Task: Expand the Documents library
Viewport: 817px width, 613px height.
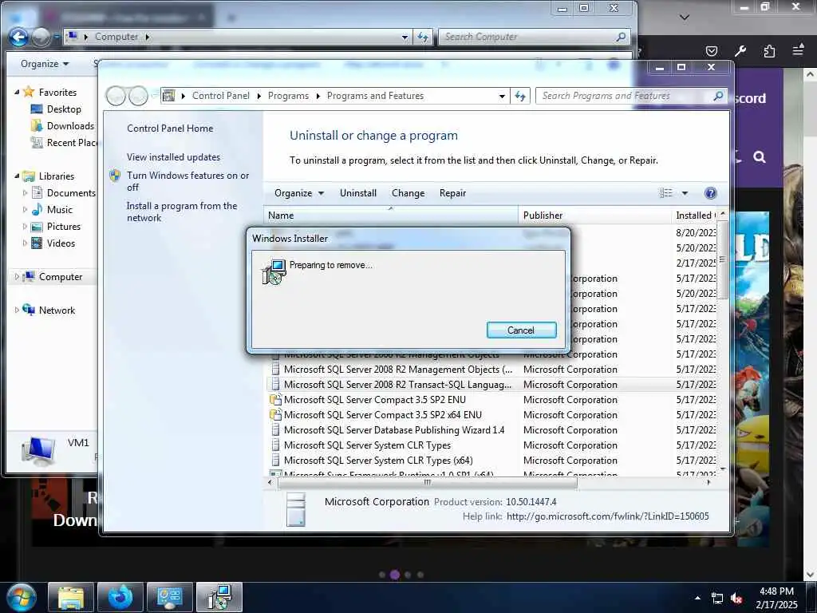Action: [25, 193]
